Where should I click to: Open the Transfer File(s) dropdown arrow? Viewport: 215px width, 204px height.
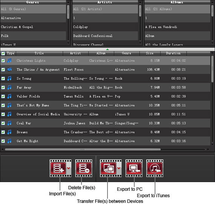pos(119,168)
